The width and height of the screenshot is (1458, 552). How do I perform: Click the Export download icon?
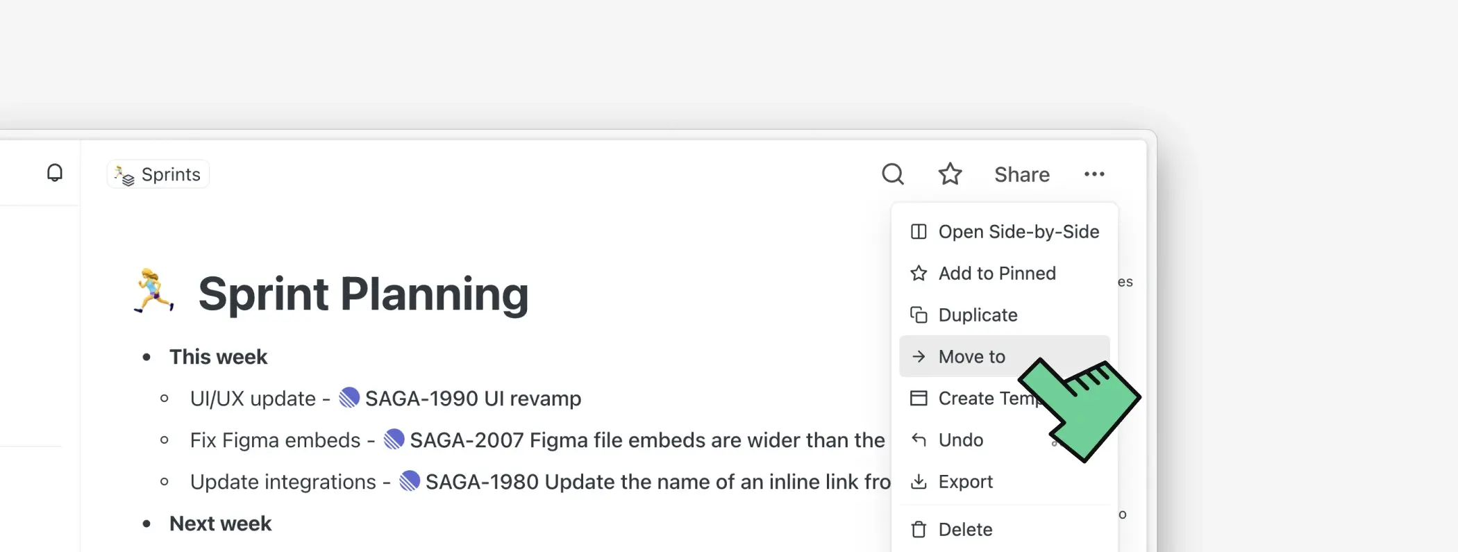[919, 481]
